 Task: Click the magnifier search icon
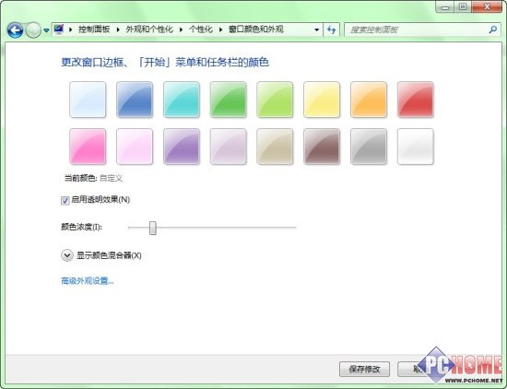493,29
